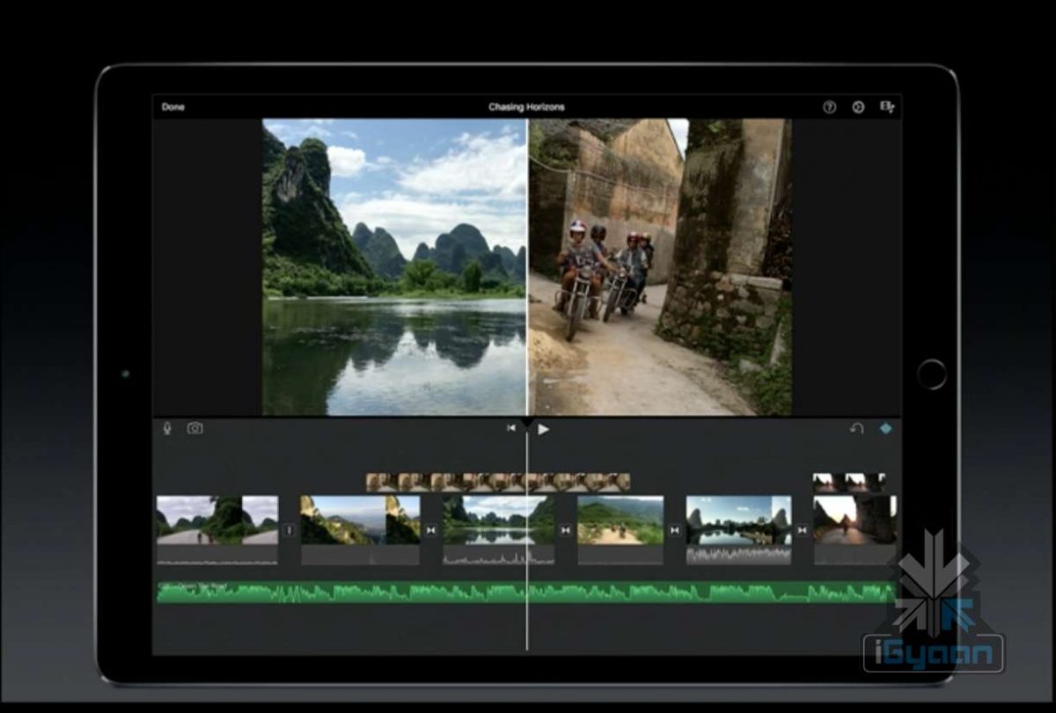Viewport: 1056px width, 713px height.
Task: Toggle the blue audio waveform button
Action: (885, 429)
